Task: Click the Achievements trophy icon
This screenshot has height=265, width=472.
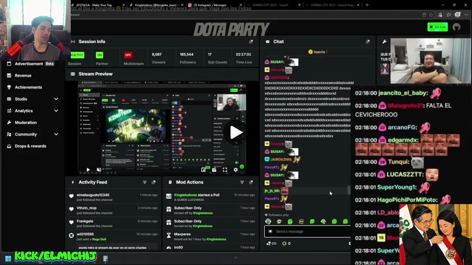Action: click(x=9, y=87)
